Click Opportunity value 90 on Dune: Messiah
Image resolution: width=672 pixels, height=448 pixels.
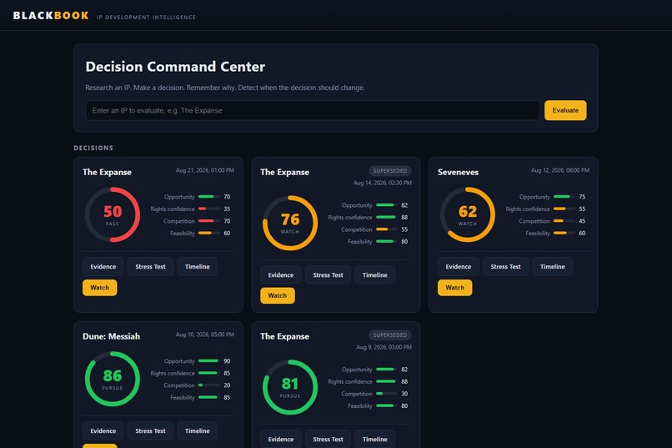coord(227,361)
